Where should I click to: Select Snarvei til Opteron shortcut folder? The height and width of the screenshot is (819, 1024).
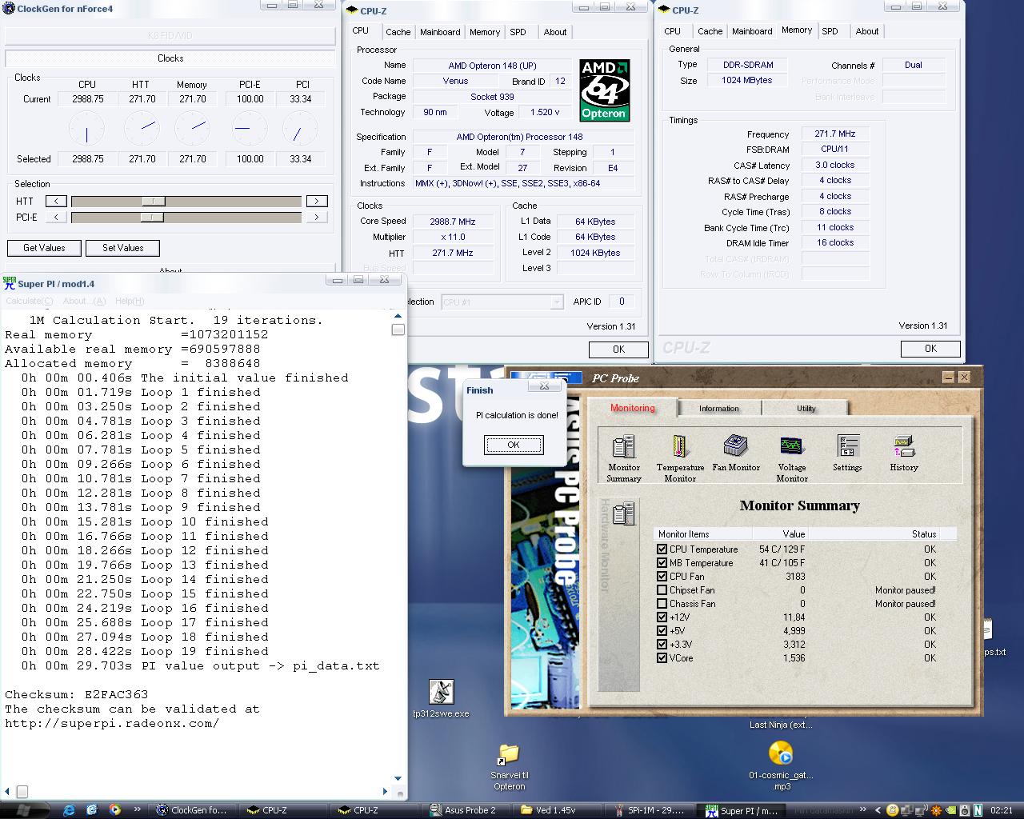(509, 767)
